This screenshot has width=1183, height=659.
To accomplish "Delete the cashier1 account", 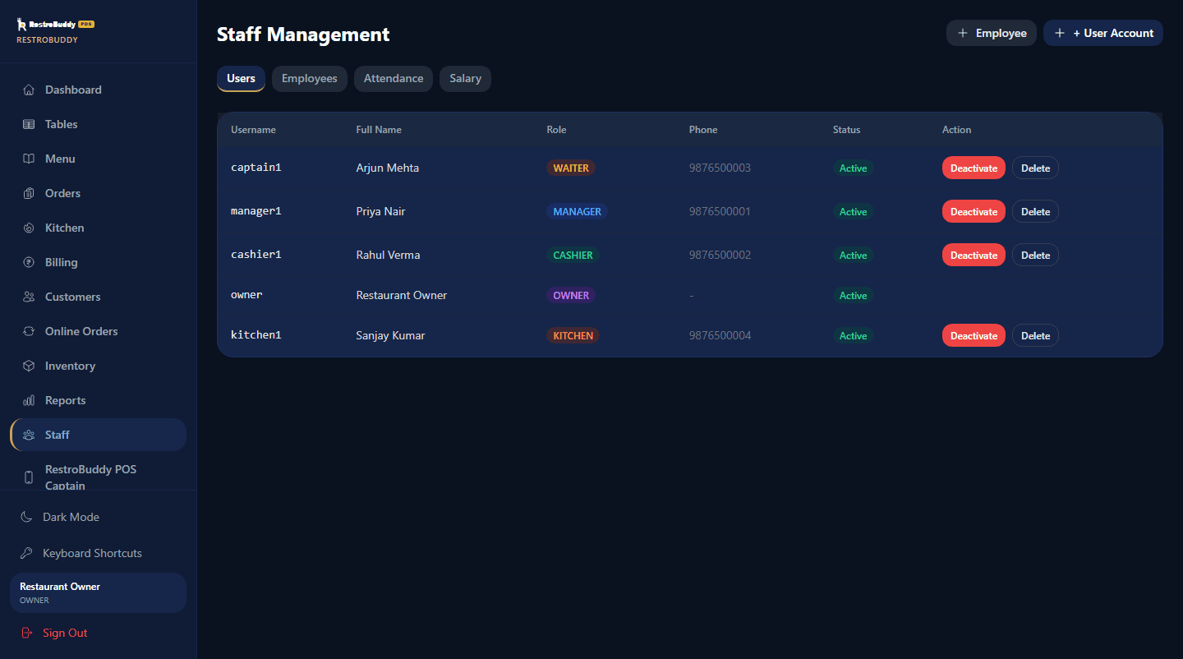I will pyautogui.click(x=1035, y=255).
